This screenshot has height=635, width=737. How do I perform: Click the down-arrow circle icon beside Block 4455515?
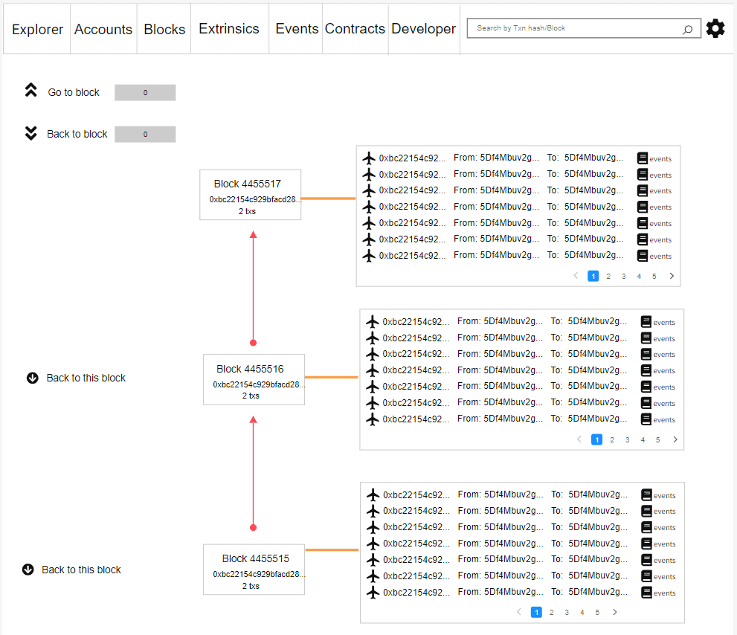[28, 570]
